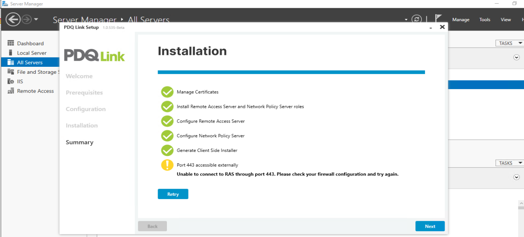Click the Retry button
Image resolution: width=524 pixels, height=237 pixels.
point(173,194)
